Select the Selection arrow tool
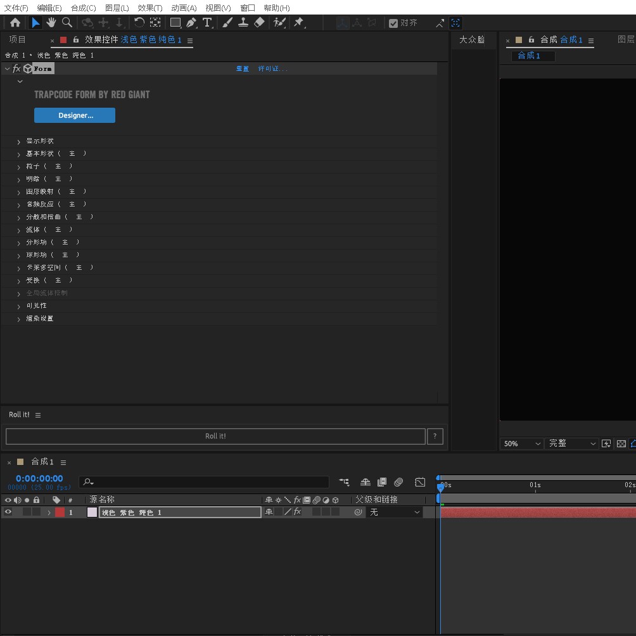Viewport: 636px width, 636px height. 35,23
